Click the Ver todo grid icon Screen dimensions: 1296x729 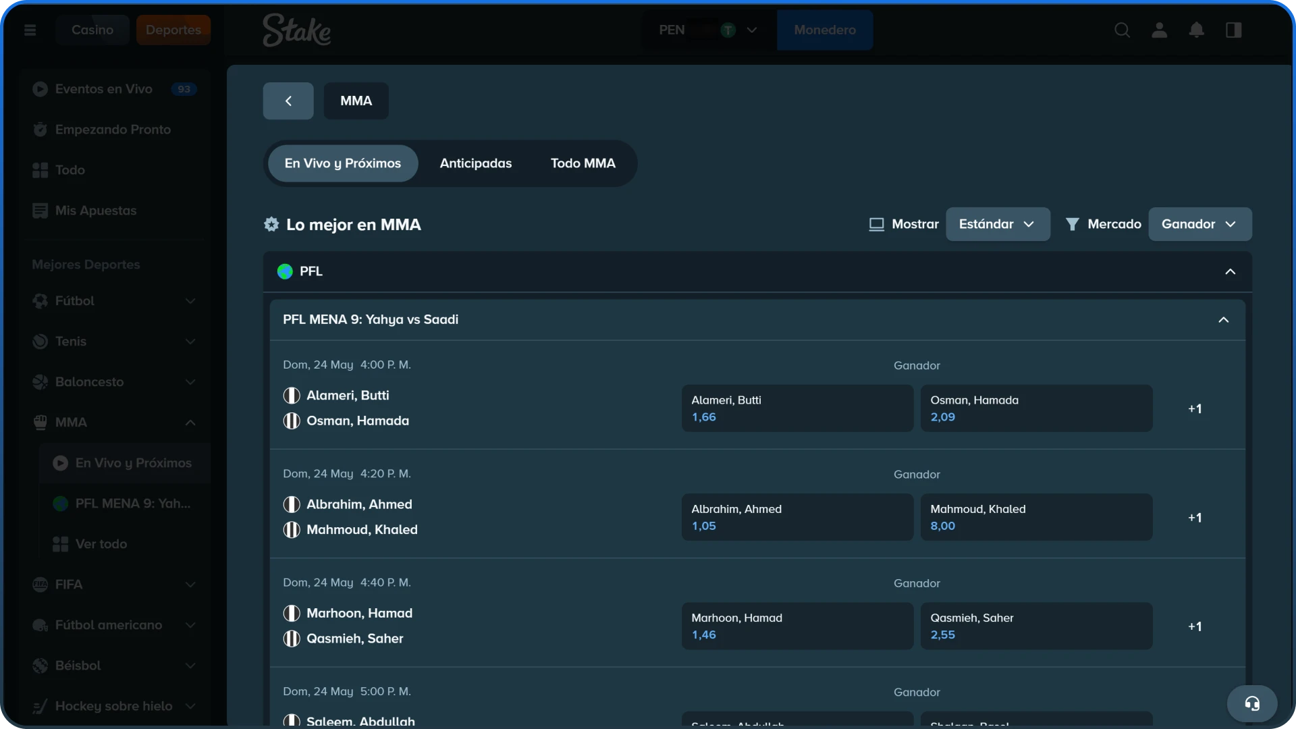click(61, 544)
